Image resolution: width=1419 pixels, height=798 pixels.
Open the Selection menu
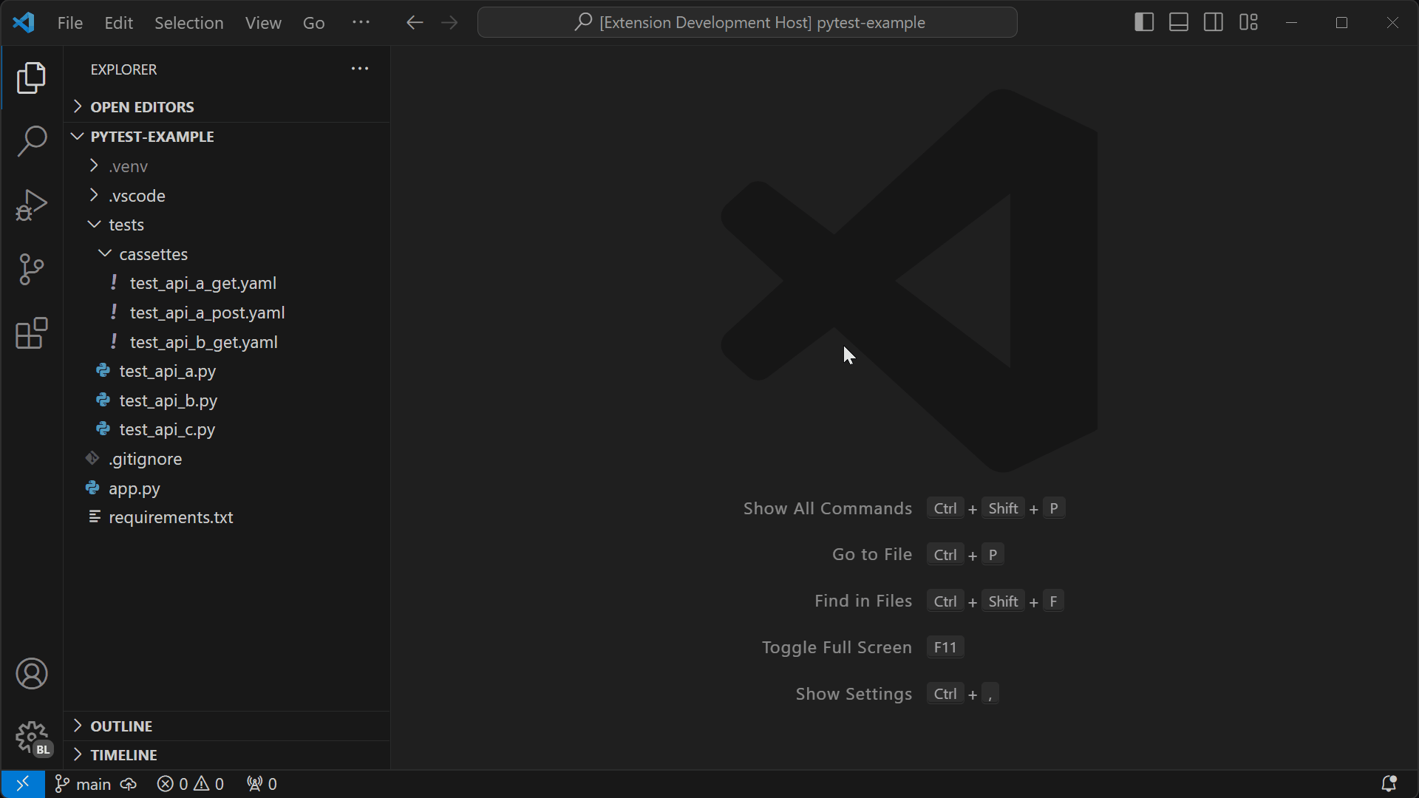click(x=188, y=23)
